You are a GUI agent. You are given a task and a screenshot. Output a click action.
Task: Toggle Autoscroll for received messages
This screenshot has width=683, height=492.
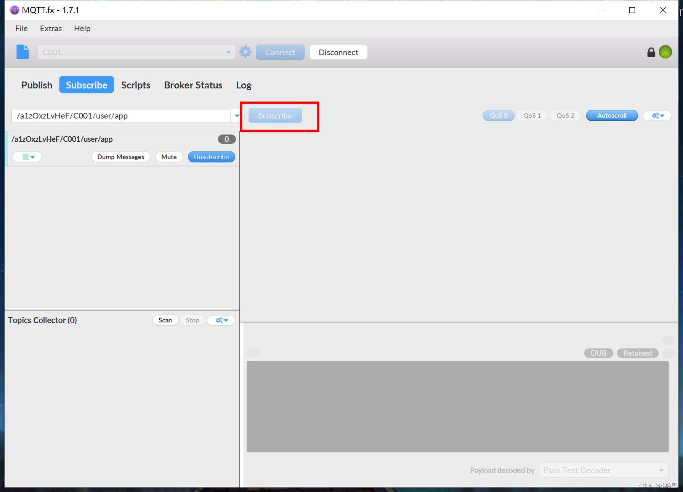(x=612, y=115)
